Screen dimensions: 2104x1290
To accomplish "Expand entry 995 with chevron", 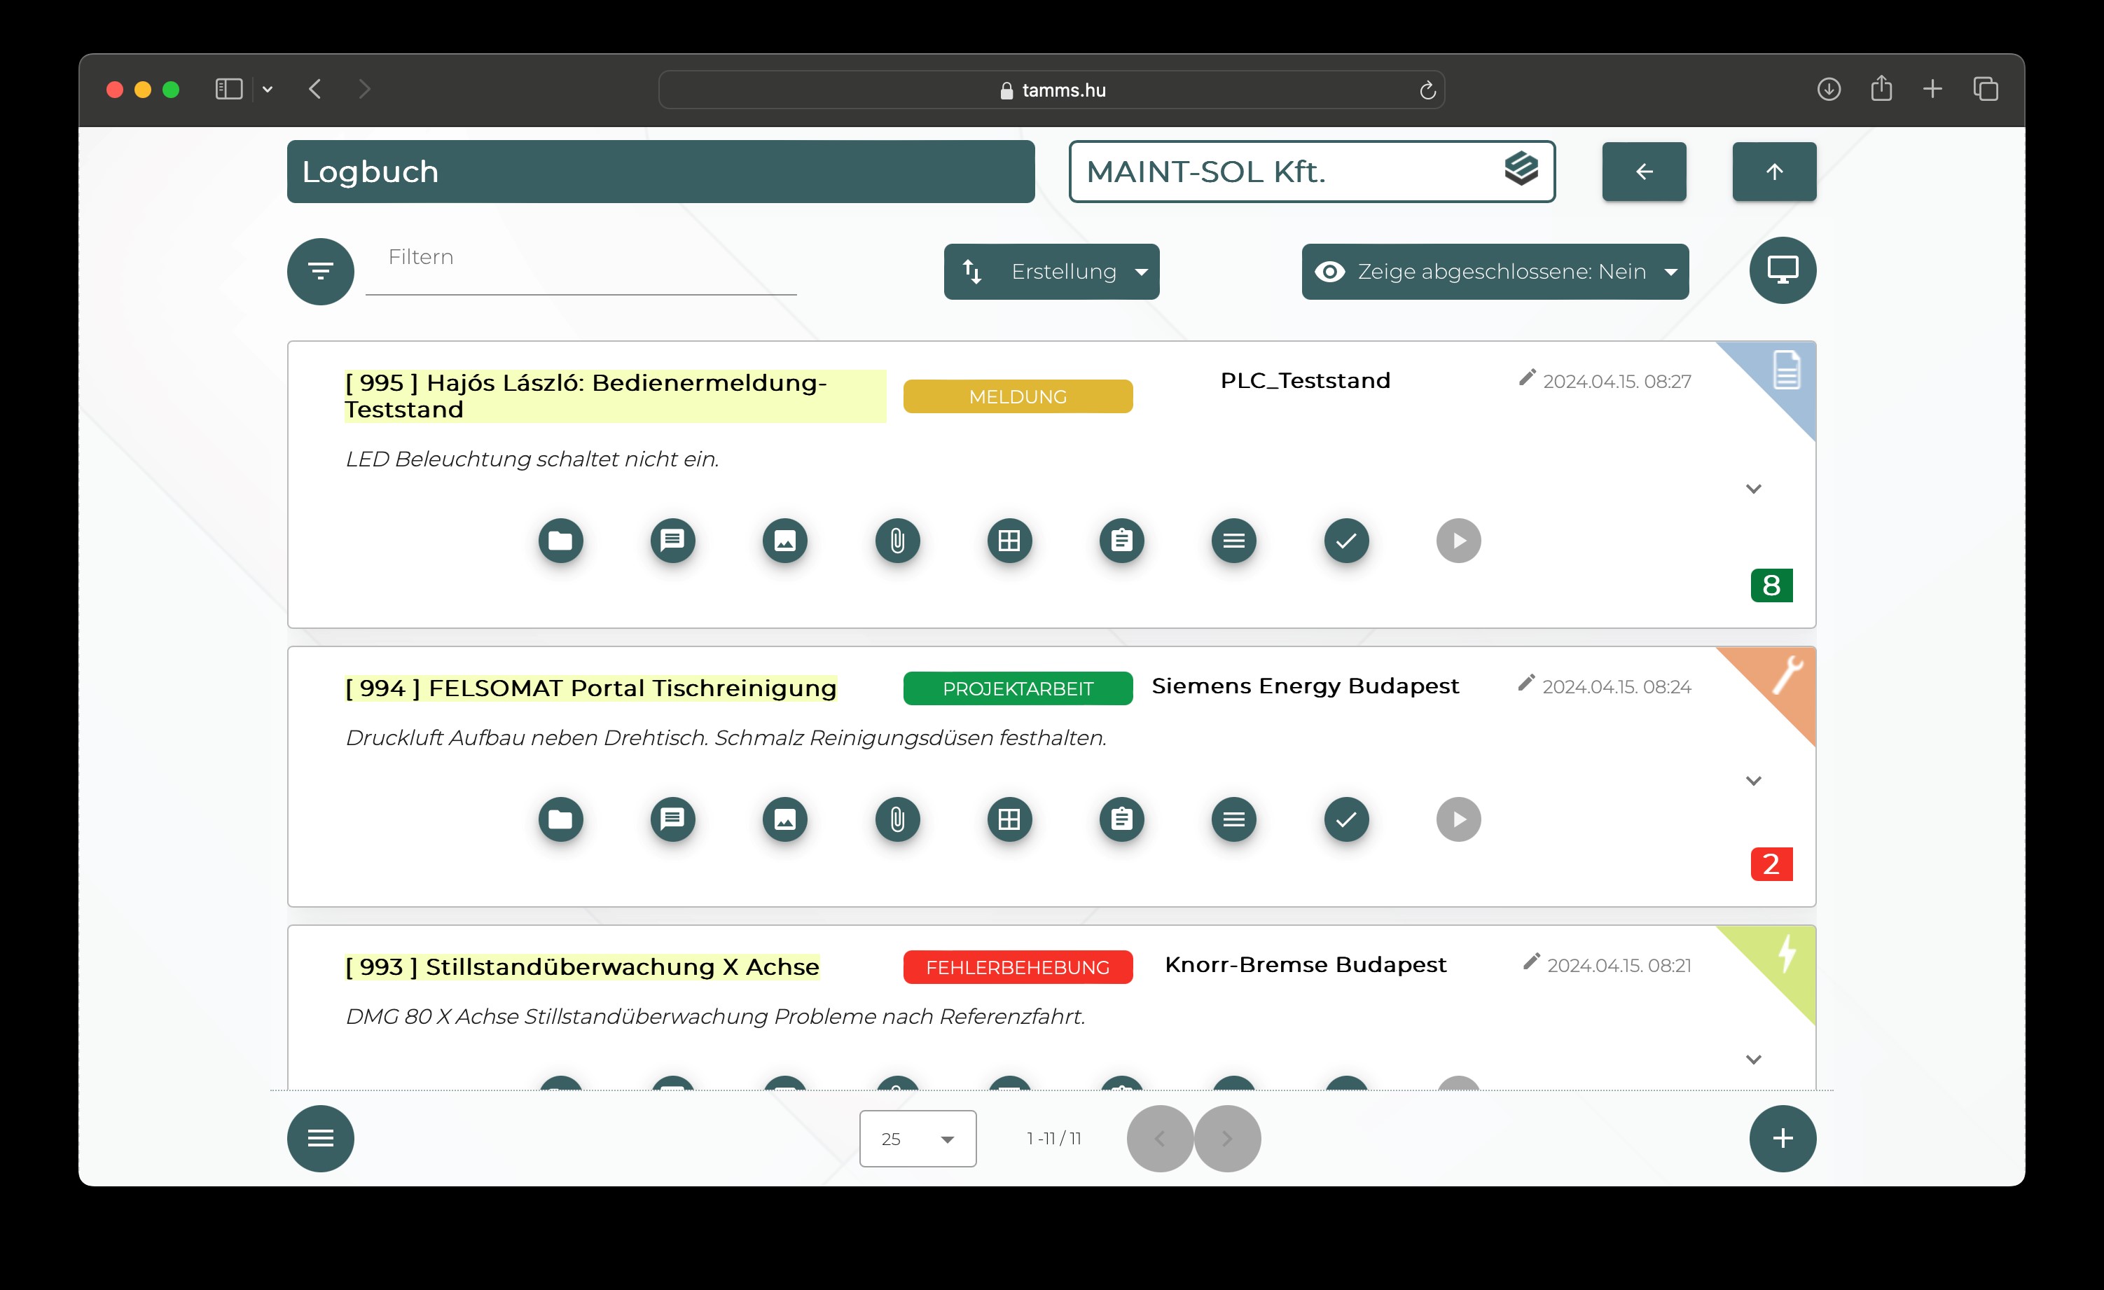I will (x=1753, y=490).
